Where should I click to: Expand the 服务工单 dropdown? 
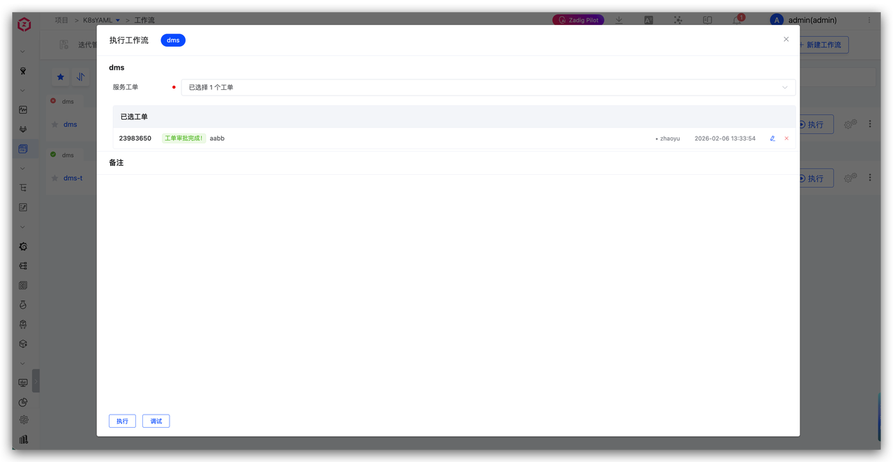coord(488,87)
